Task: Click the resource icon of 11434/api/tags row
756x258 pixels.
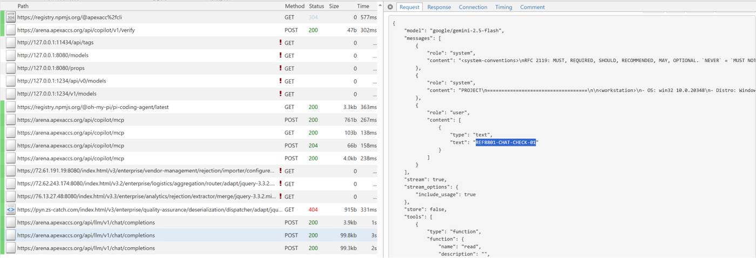Action: [11, 43]
